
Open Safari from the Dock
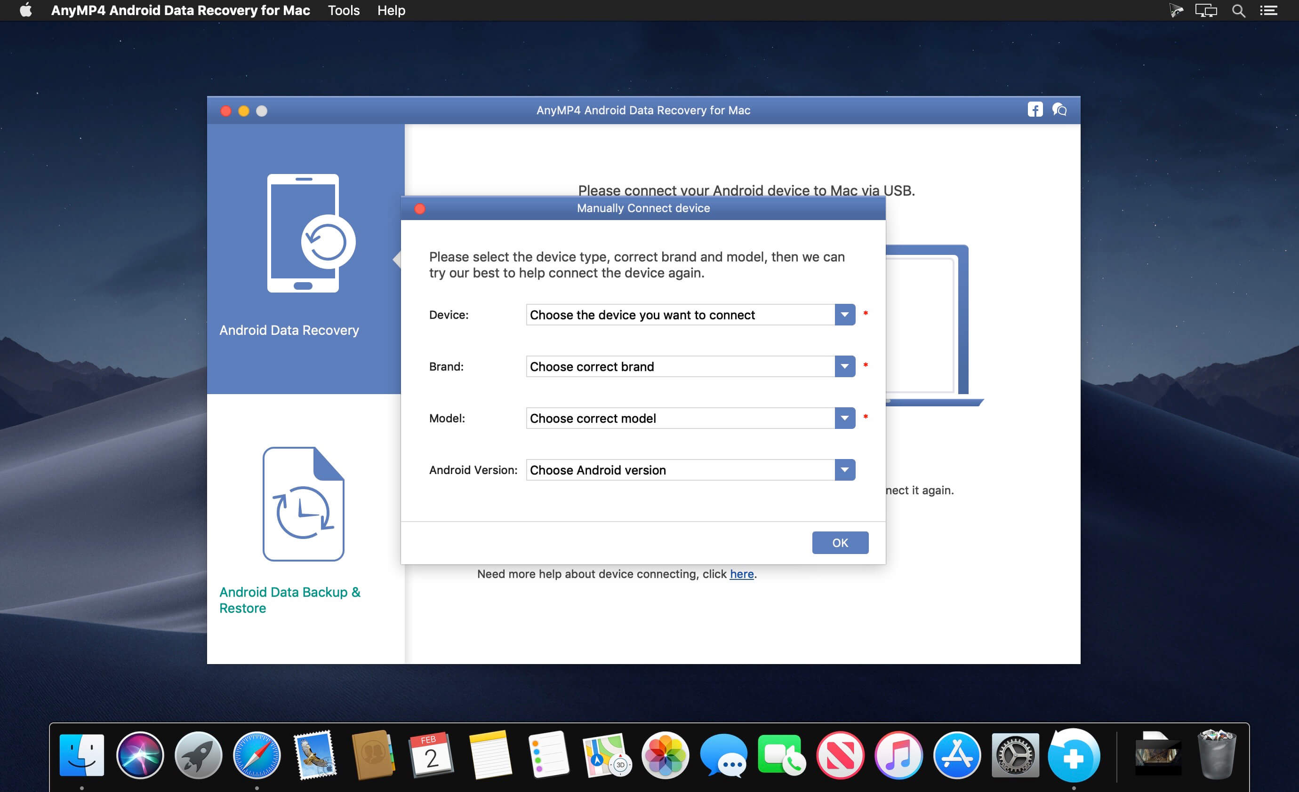257,756
